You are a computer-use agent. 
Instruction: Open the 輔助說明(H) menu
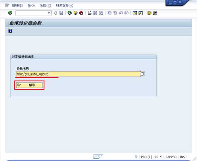(64, 5)
